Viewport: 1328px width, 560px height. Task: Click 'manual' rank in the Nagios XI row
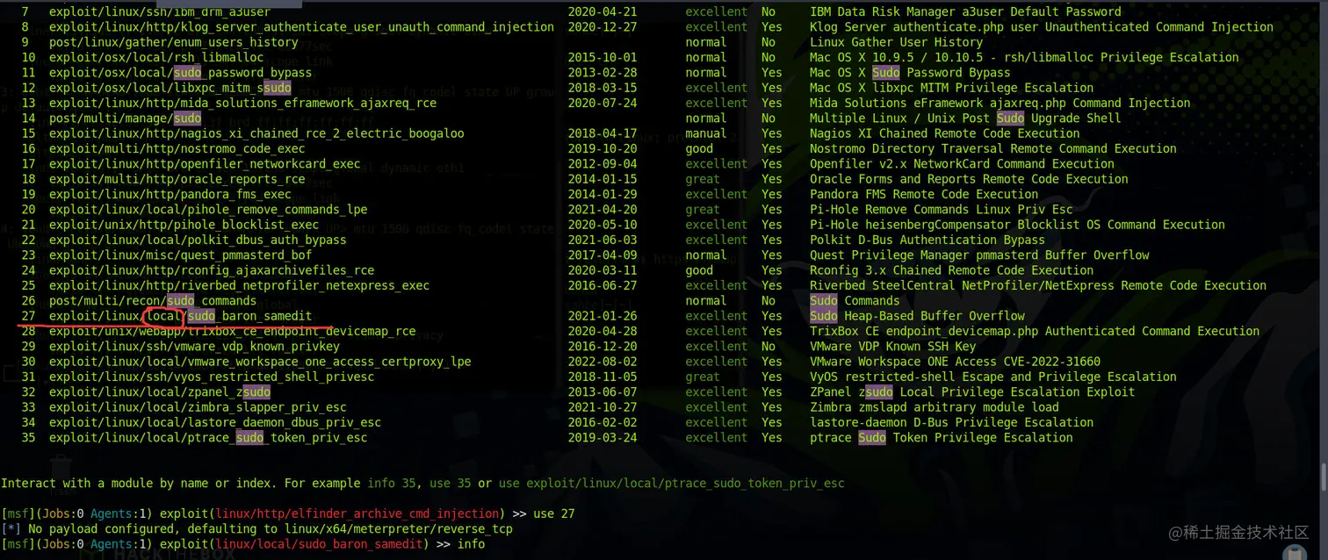point(706,133)
